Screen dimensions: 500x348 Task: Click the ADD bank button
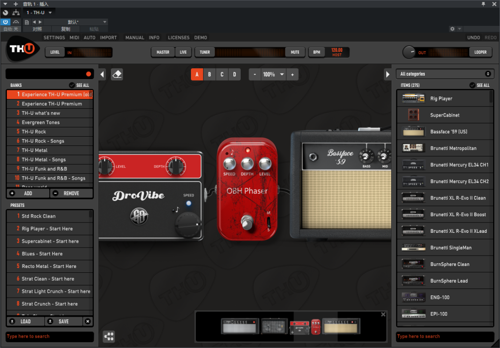28,193
